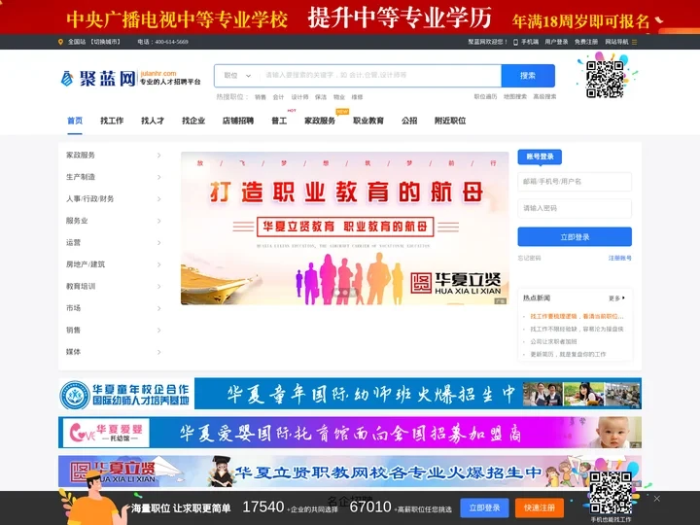Open the 附近职位 nav item
Screen dimensions: 700x525
pos(450,121)
